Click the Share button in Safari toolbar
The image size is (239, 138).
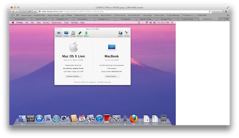coord(29,12)
